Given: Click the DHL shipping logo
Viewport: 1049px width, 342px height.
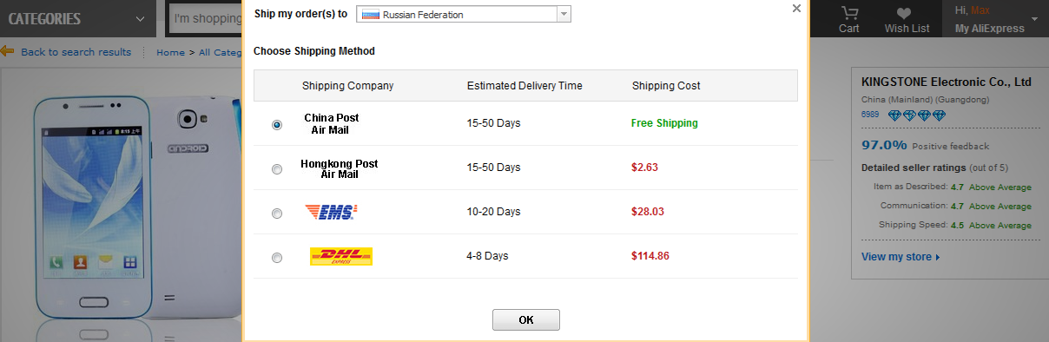Looking at the screenshot, I should 341,256.
